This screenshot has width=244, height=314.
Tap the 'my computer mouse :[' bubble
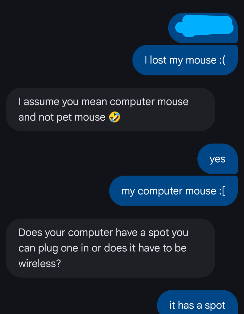point(173,191)
